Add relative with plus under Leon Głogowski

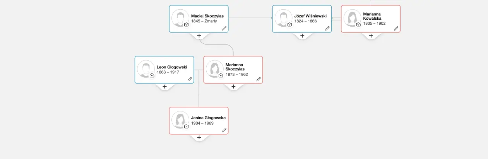[x=164, y=87]
